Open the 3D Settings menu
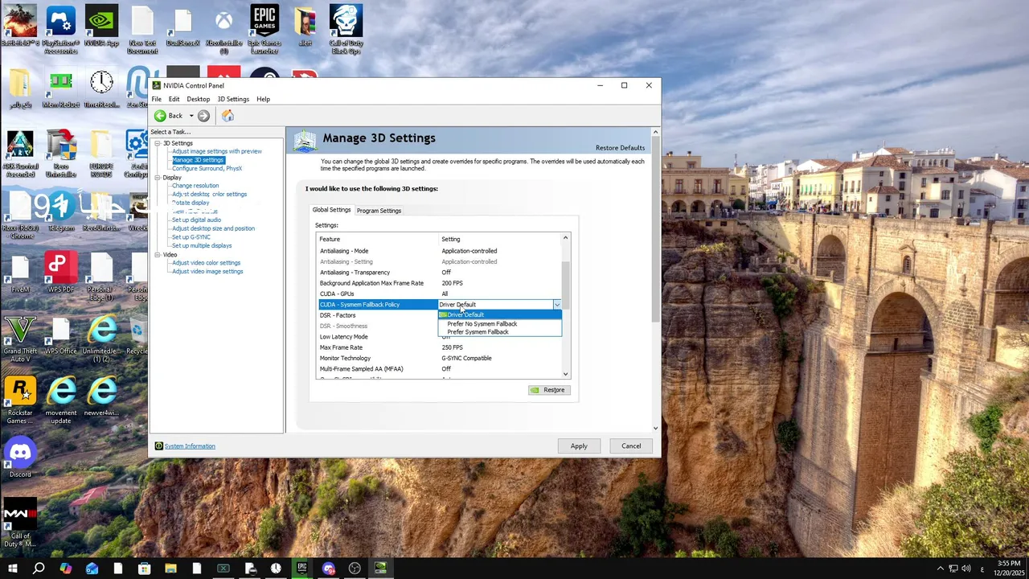This screenshot has height=579, width=1029. [233, 99]
